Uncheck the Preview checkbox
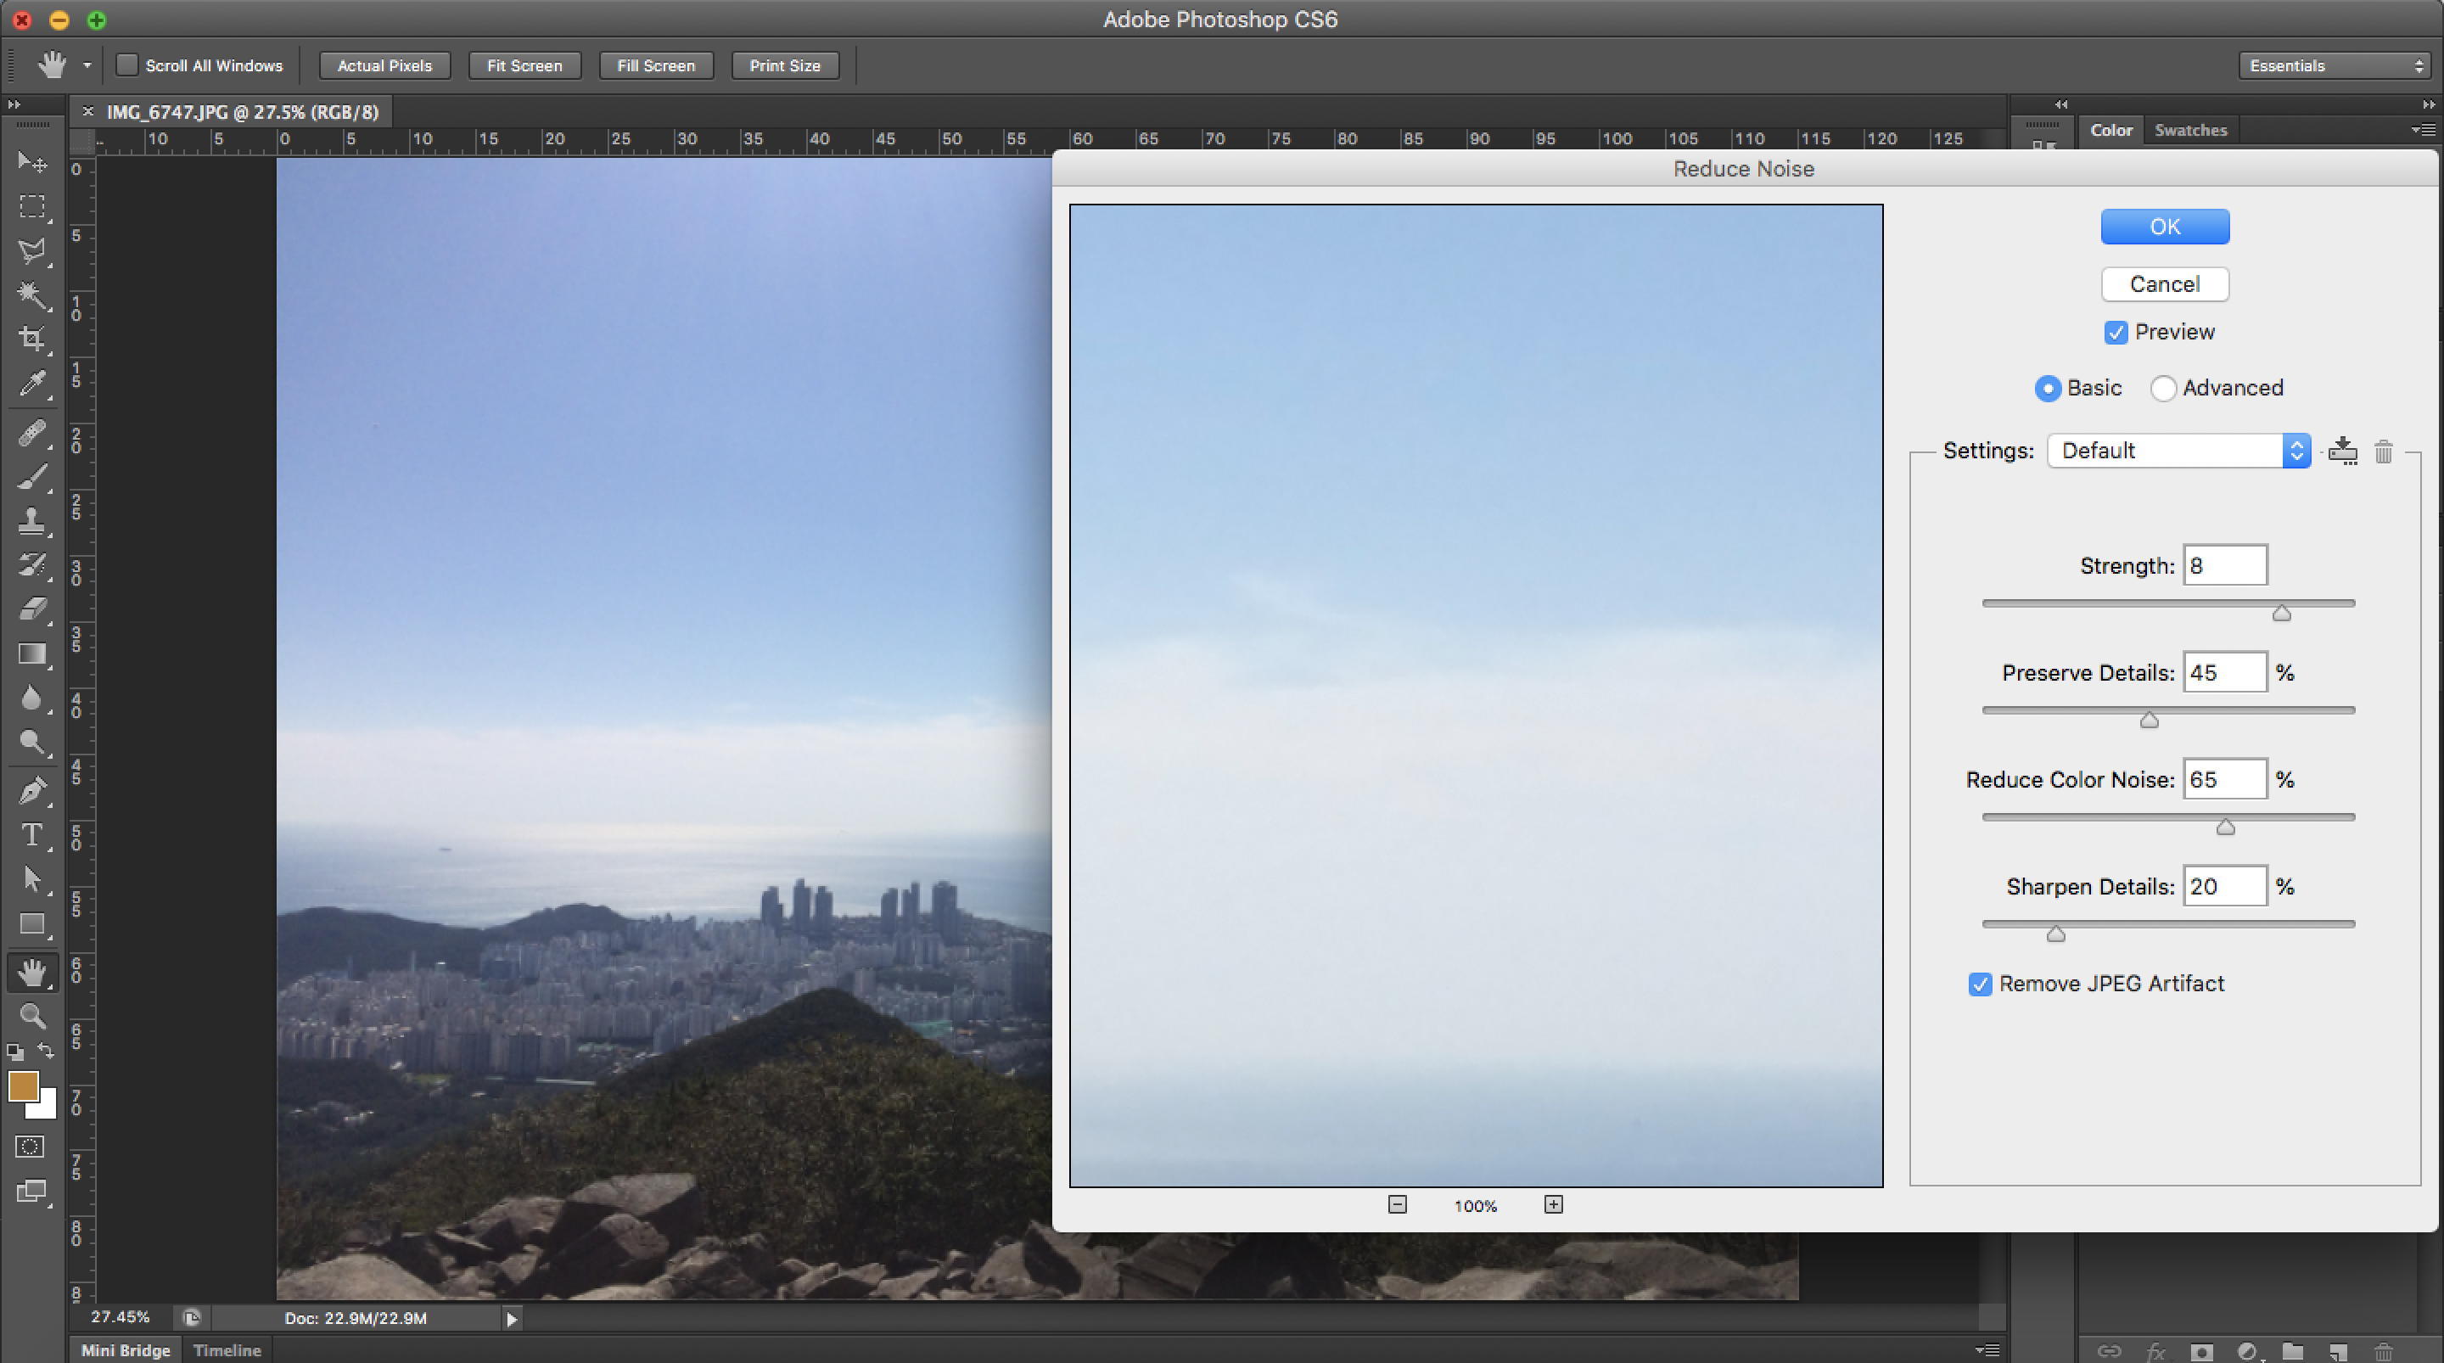 tap(2115, 332)
